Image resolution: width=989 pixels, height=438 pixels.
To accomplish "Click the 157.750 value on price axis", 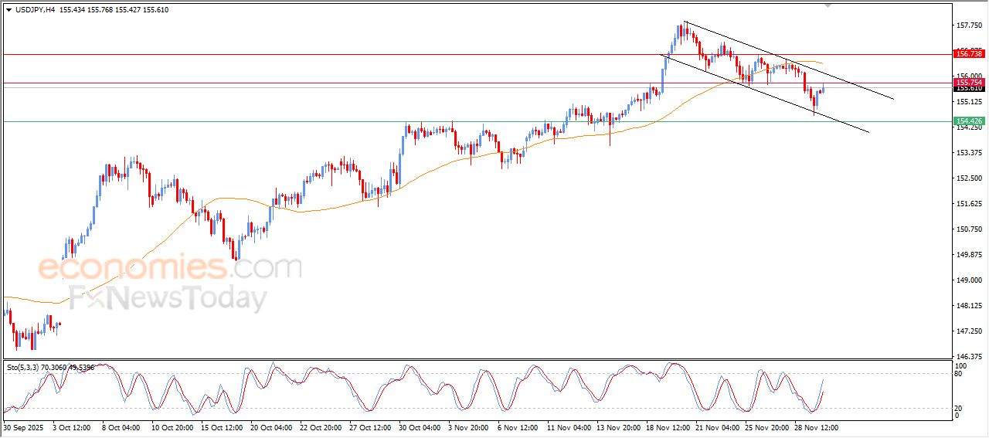I will point(969,25).
